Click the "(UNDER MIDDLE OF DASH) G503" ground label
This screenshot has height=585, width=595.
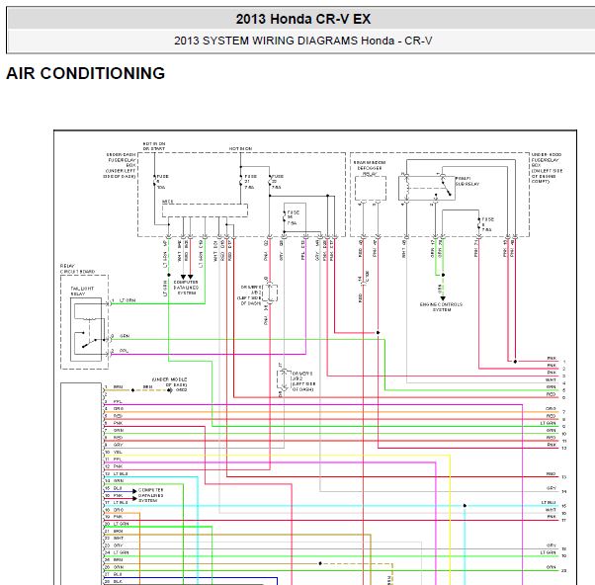tap(169, 384)
